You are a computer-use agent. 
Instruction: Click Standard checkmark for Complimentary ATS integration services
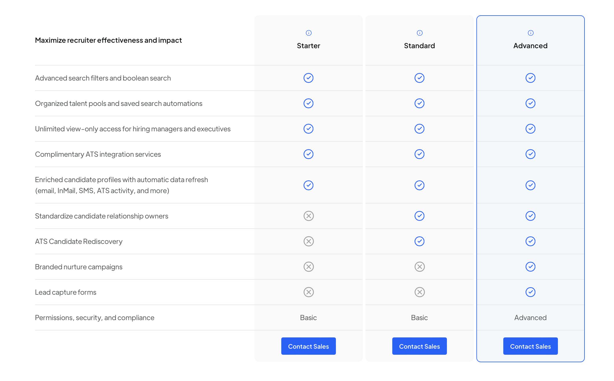(x=419, y=154)
